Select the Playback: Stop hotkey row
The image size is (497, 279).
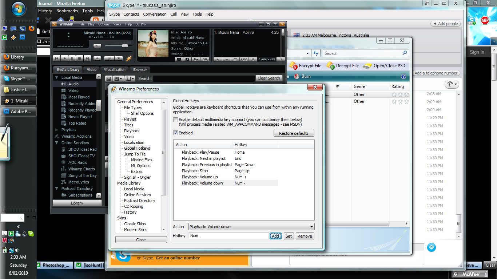(x=226, y=171)
